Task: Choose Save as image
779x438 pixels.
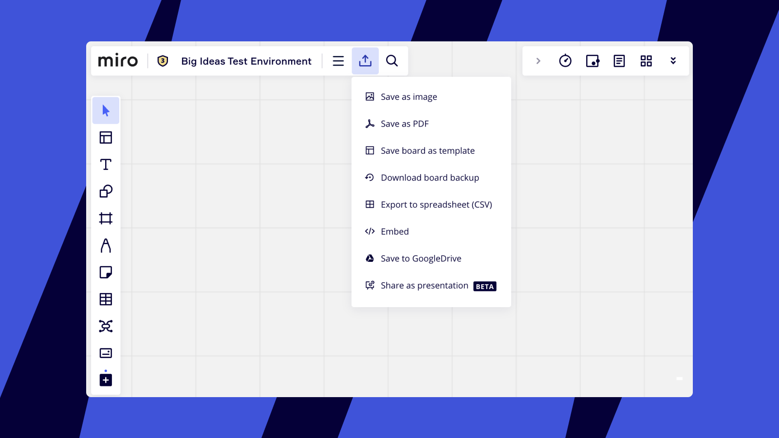Action: (x=408, y=97)
